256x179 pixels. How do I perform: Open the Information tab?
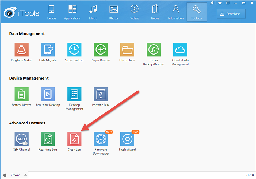176,12
